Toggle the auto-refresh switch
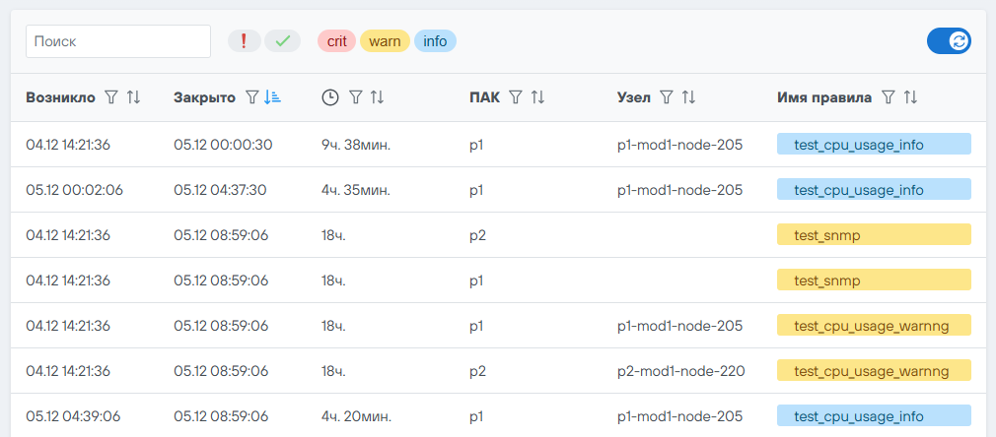Viewport: 996px width, 437px height. (x=949, y=40)
